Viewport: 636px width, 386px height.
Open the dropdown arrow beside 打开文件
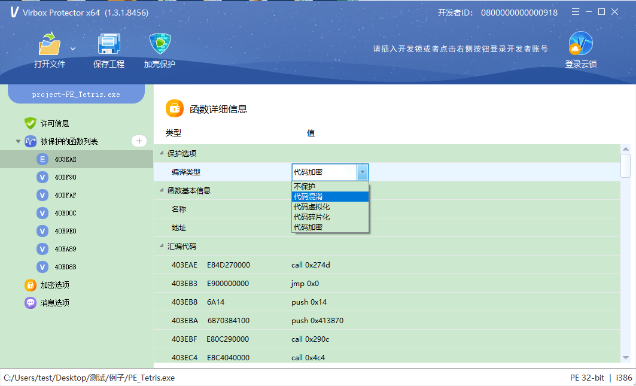pyautogui.click(x=73, y=48)
